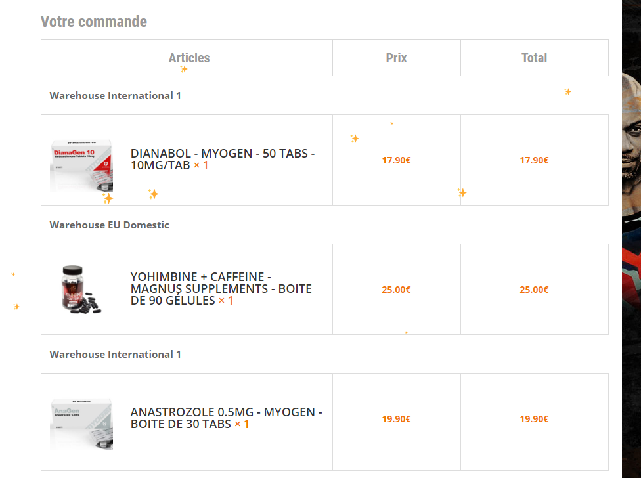Select the Articles column header
This screenshot has width=641, height=478.
click(189, 58)
